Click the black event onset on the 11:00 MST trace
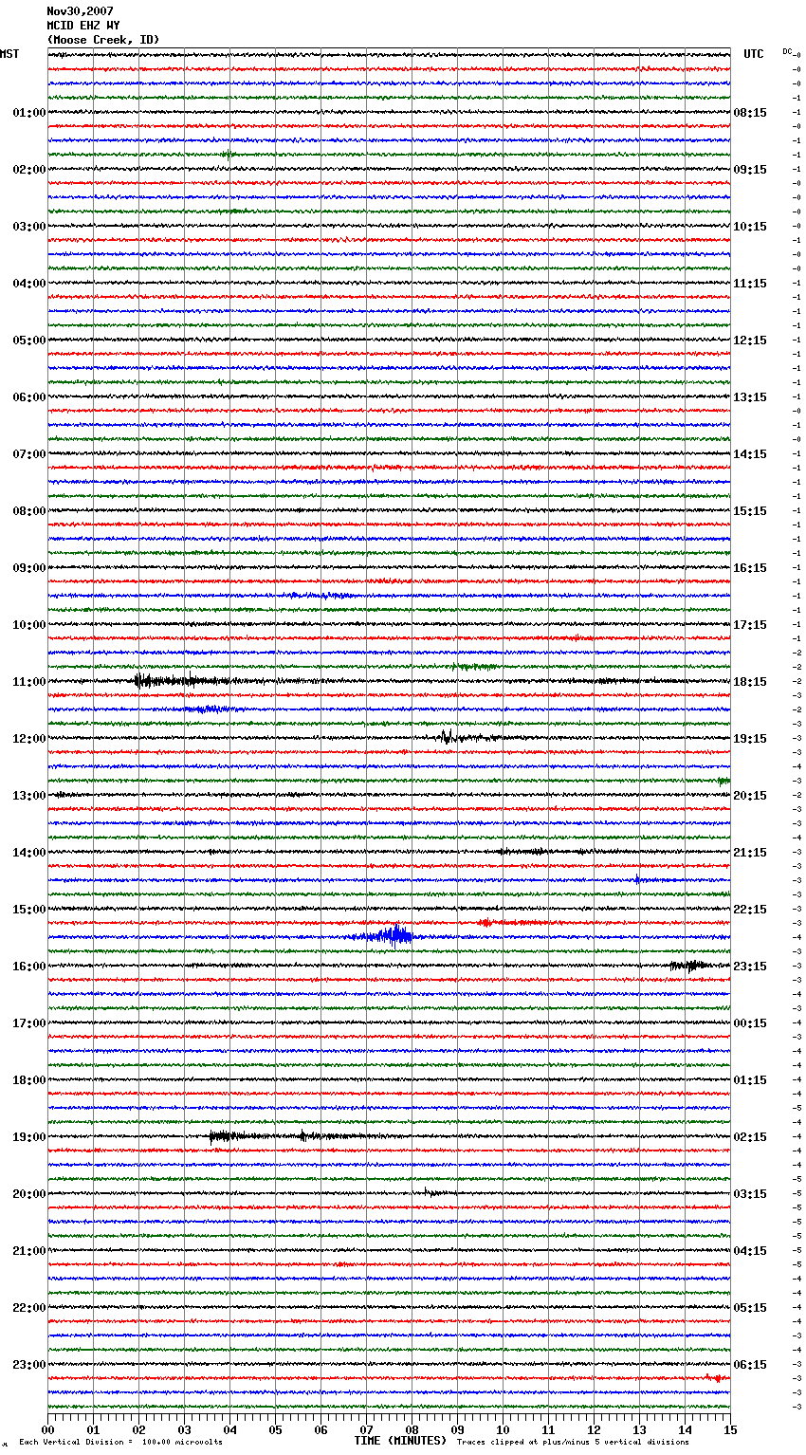Image resolution: width=806 pixels, height=1455 pixels. (x=142, y=681)
